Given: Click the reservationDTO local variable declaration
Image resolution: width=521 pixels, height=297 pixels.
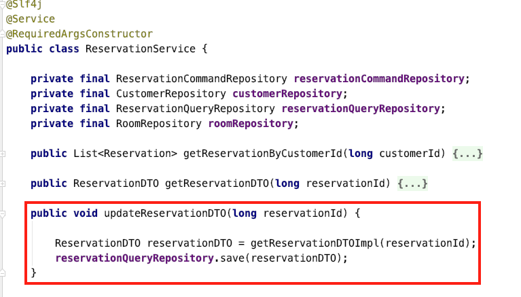Looking at the screenshot, I should [190, 243].
